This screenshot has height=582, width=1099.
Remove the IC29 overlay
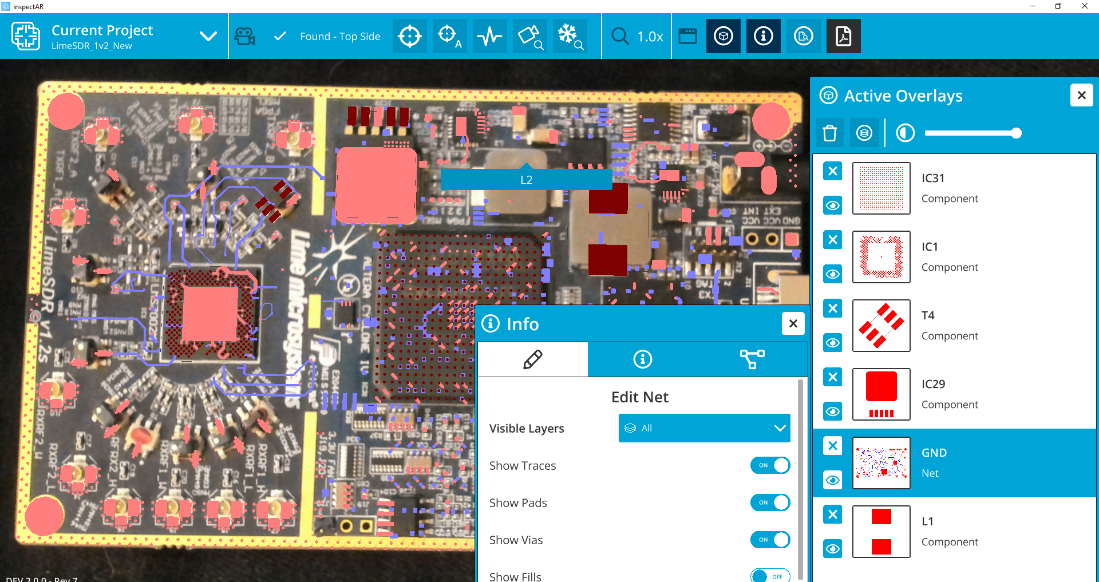point(833,377)
